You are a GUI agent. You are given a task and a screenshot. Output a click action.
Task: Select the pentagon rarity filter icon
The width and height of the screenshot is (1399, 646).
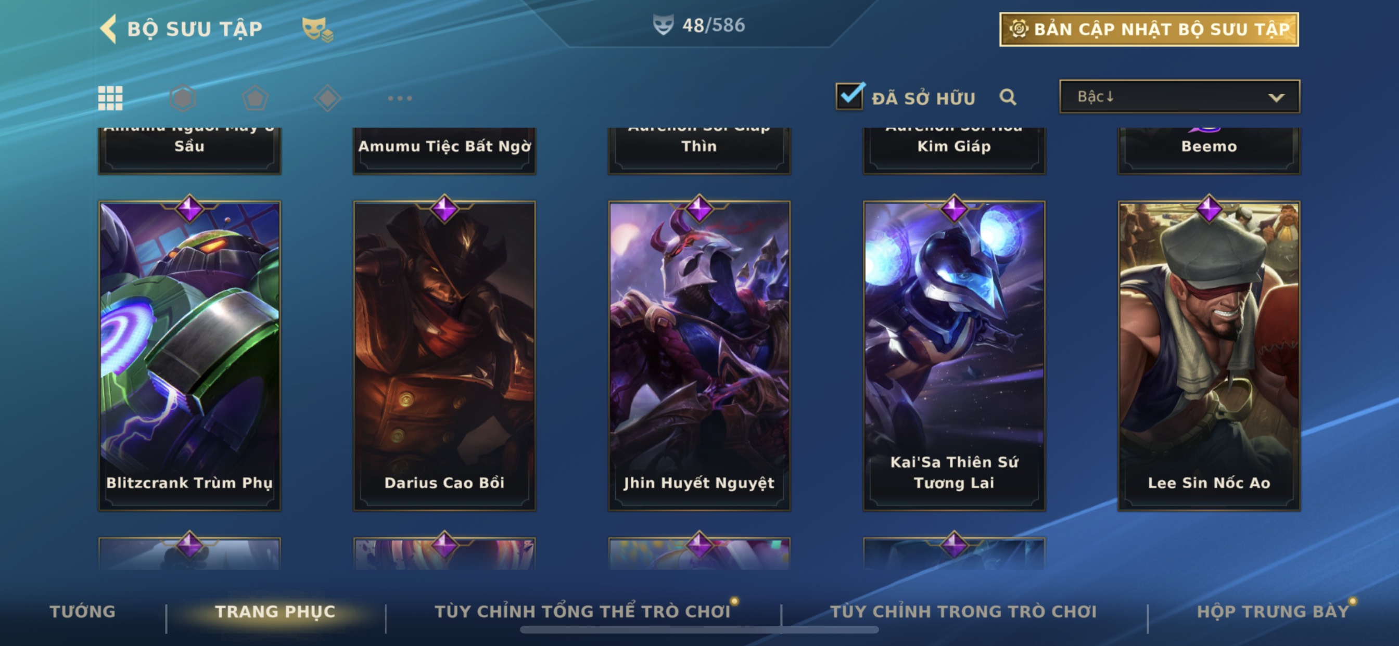255,98
